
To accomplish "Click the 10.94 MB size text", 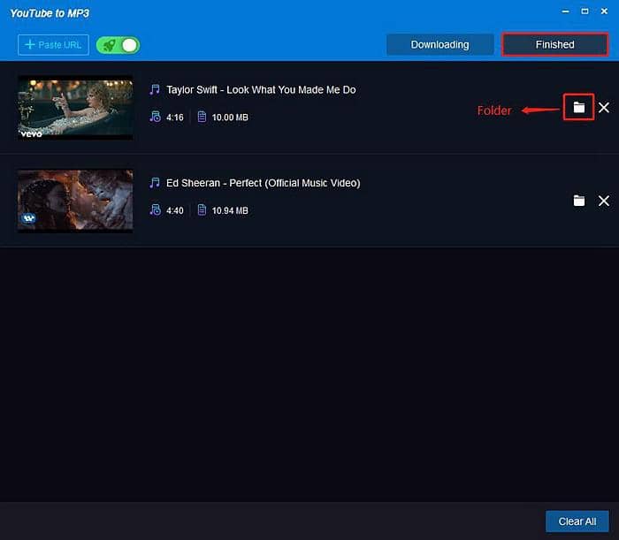I will tap(230, 210).
